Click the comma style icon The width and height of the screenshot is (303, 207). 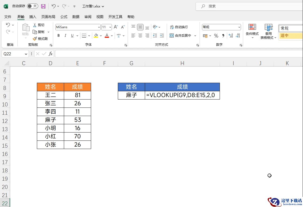pyautogui.click(x=223, y=36)
